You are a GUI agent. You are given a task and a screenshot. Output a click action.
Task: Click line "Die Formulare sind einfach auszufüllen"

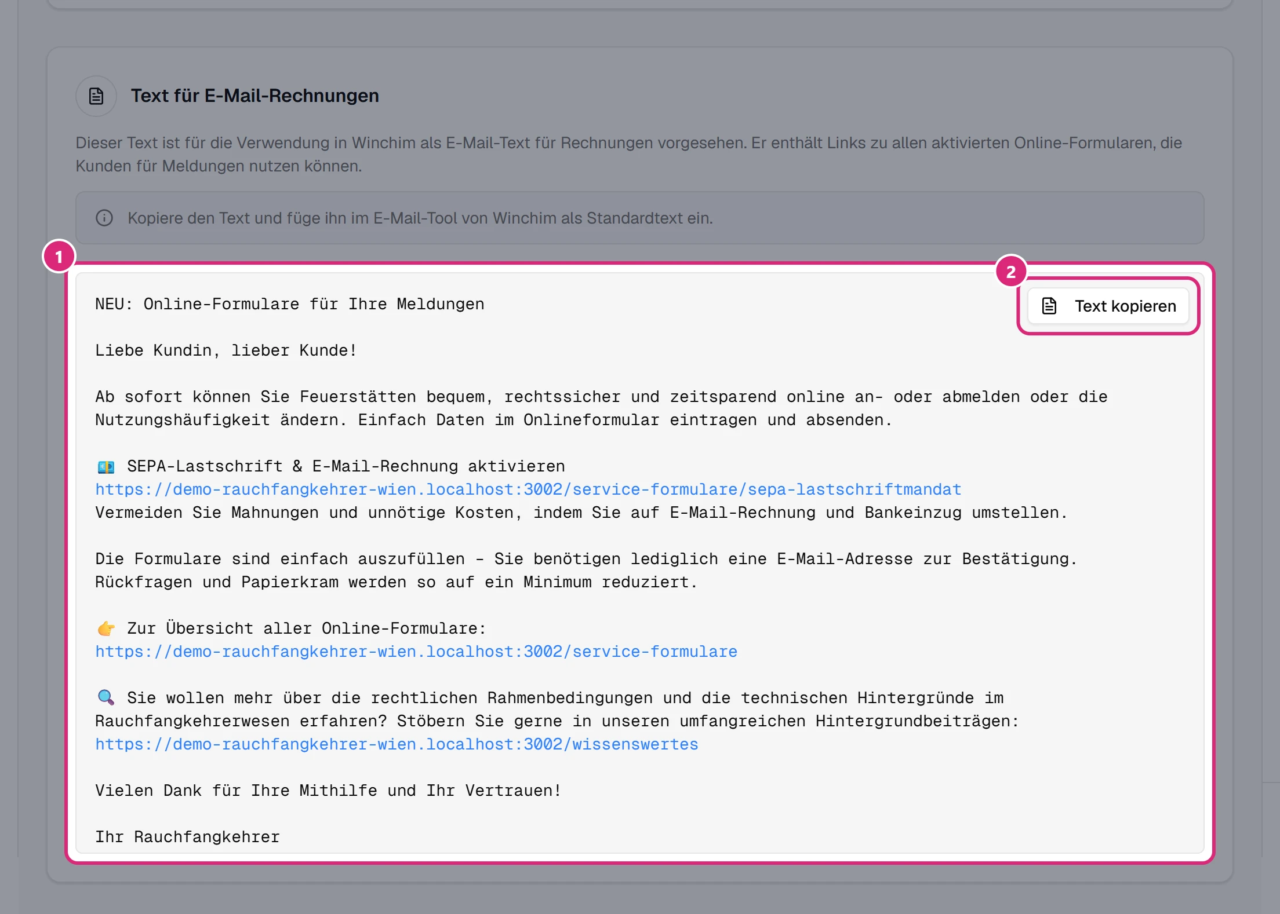pyautogui.click(x=586, y=571)
